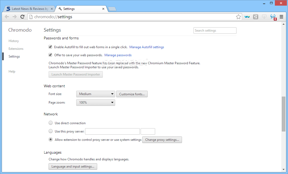Select Settings in the sidebar

[14, 56]
